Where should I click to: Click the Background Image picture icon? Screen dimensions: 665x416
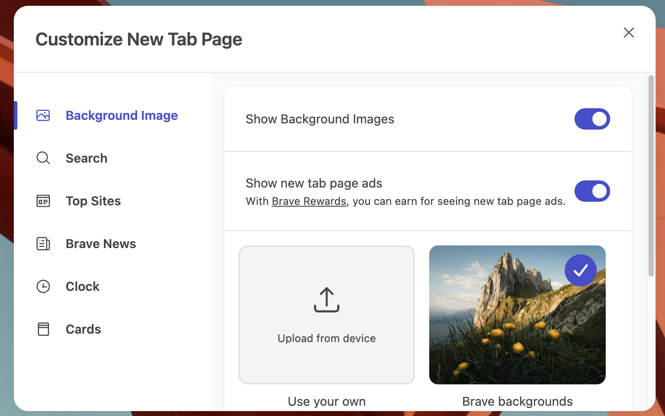43,115
